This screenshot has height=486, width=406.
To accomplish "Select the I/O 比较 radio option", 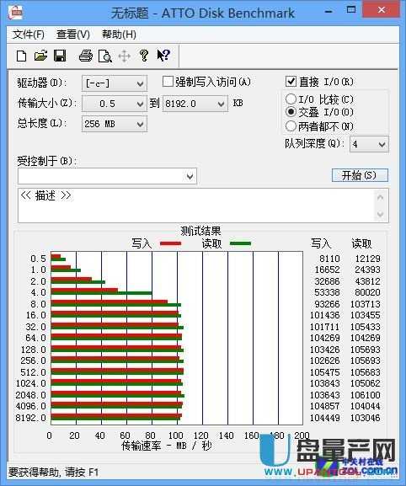I will click(x=291, y=99).
